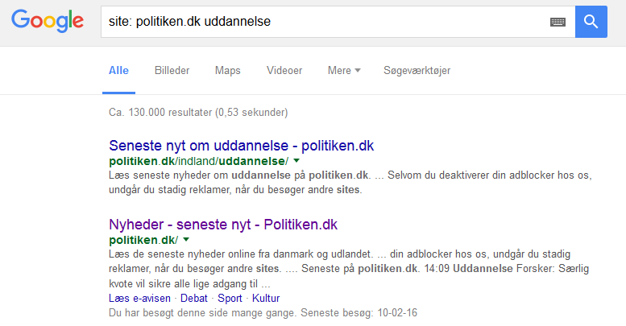Open the on-screen keyboard icon

pos(558,22)
